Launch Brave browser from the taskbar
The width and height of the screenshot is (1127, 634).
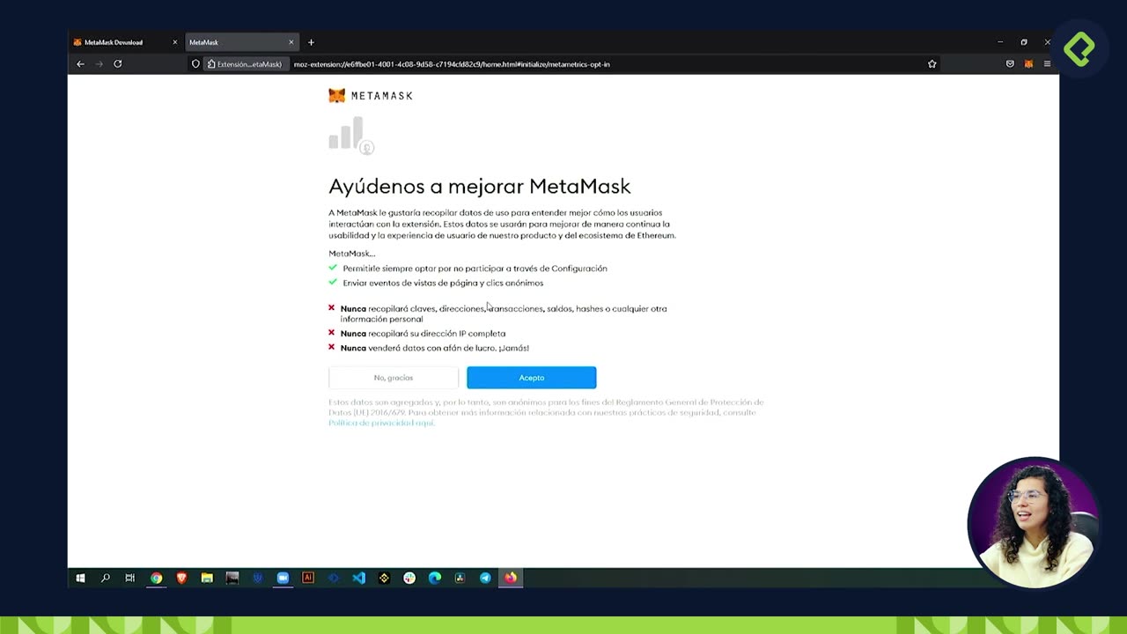point(181,579)
